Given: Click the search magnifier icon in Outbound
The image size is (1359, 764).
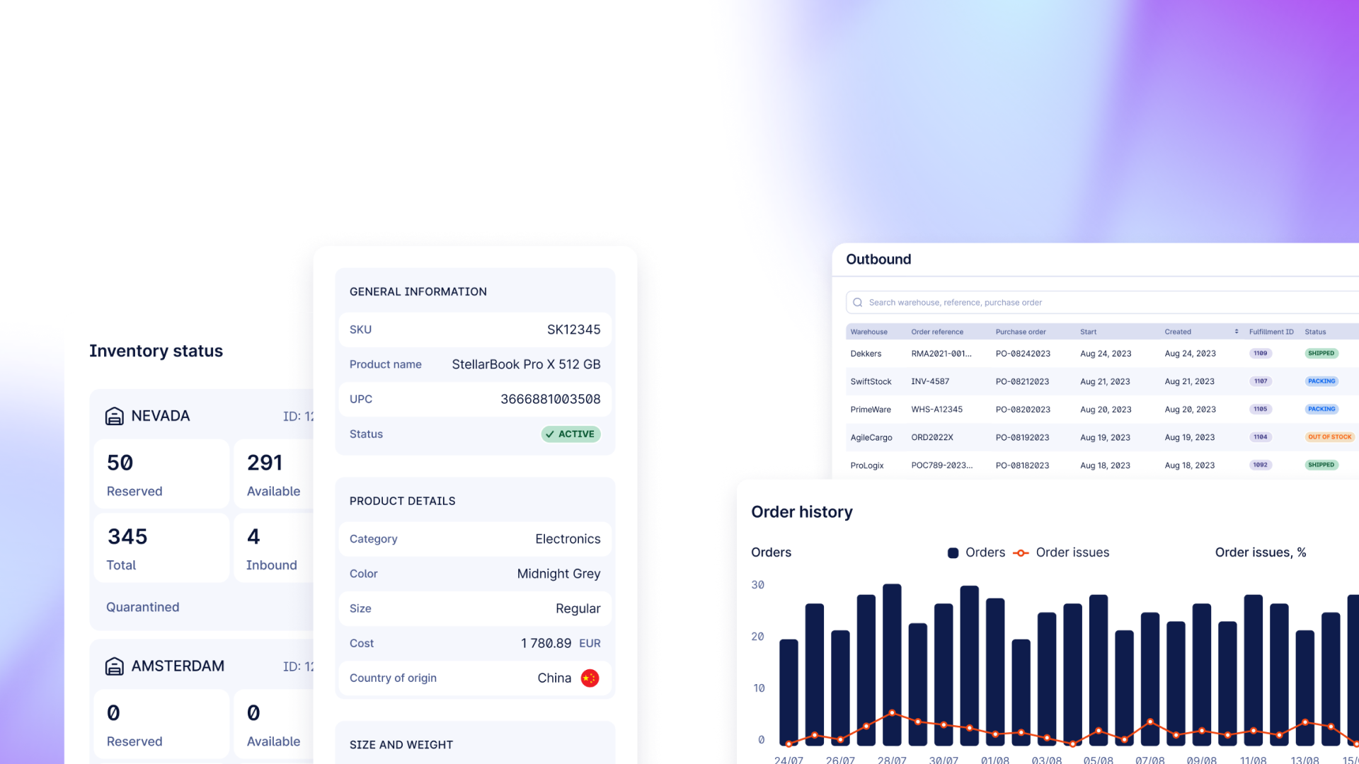Looking at the screenshot, I should point(857,302).
